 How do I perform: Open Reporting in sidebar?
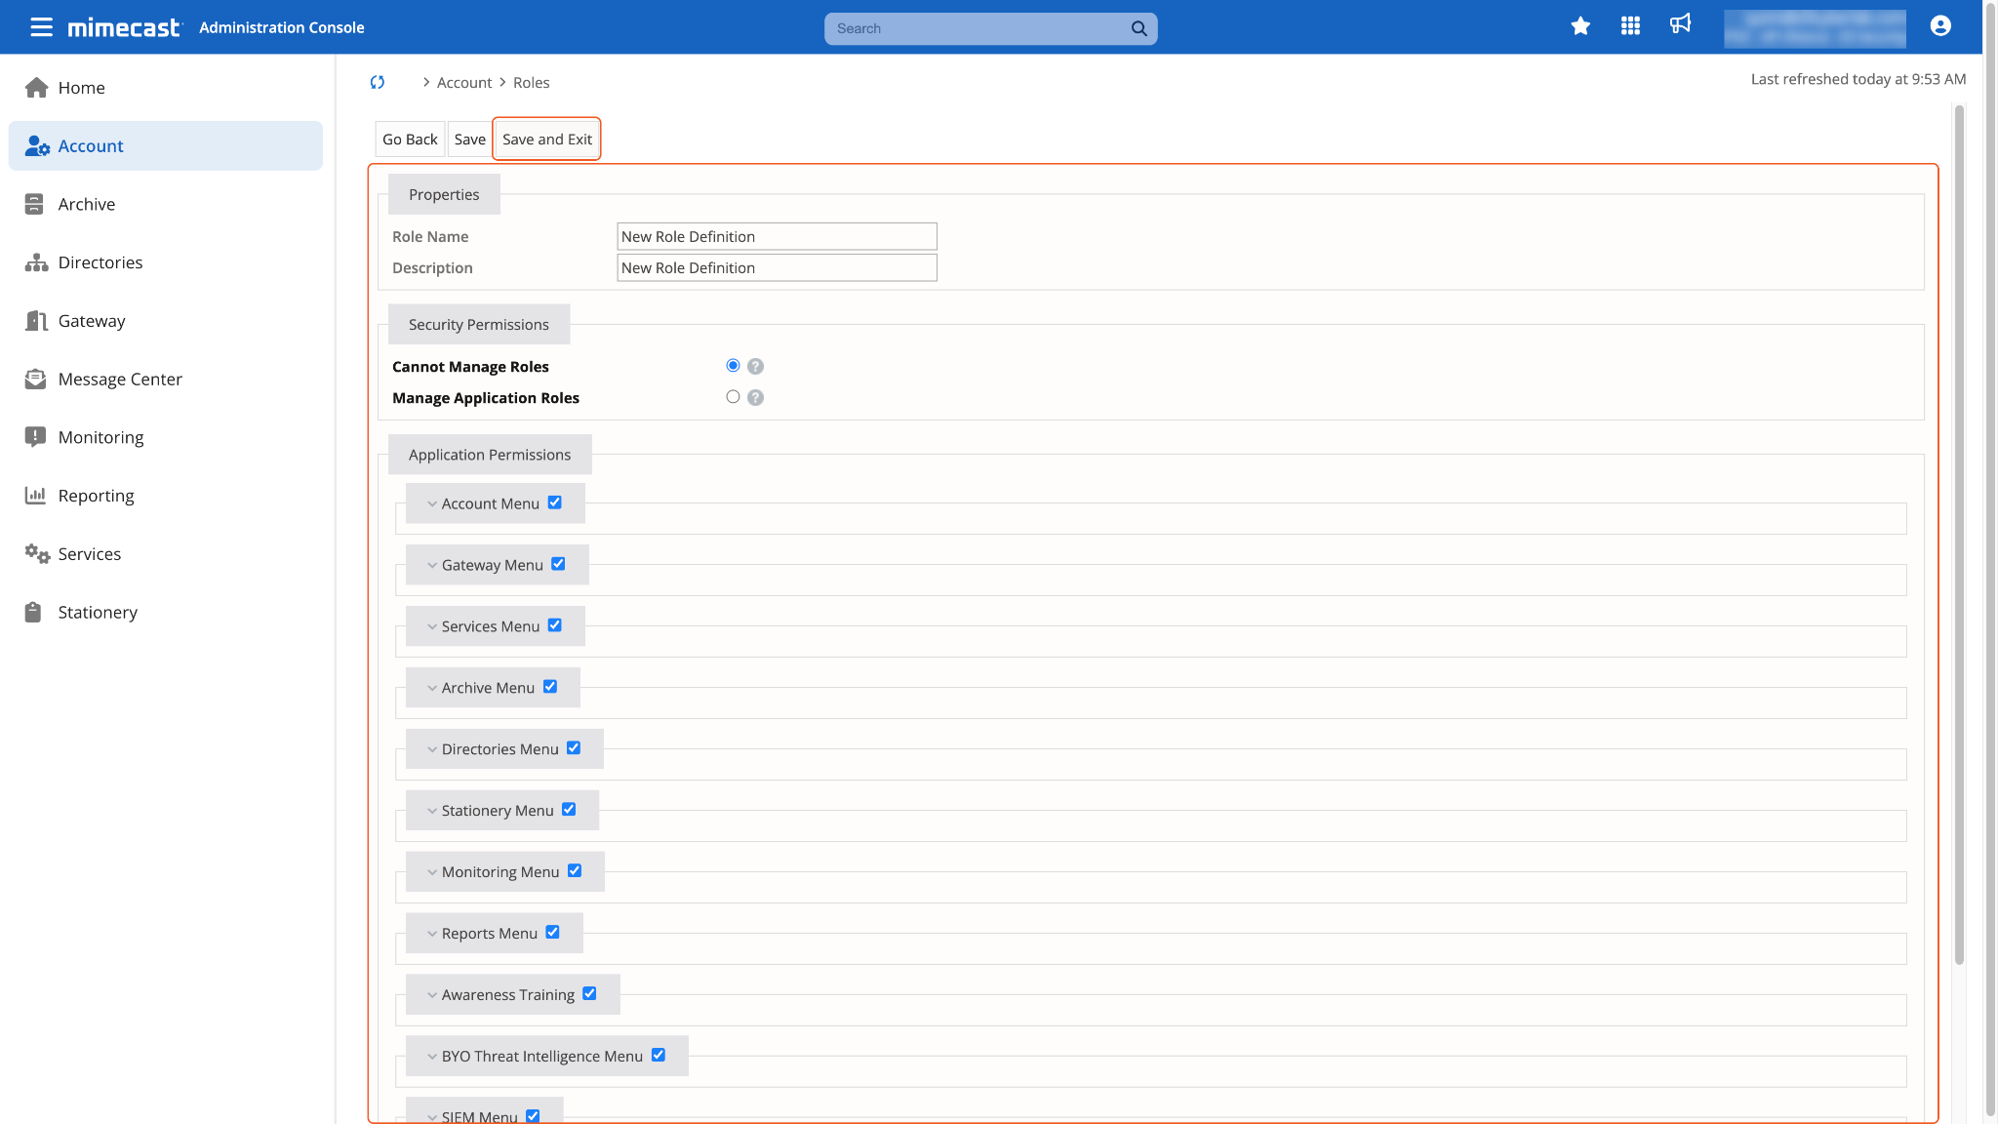point(96,496)
